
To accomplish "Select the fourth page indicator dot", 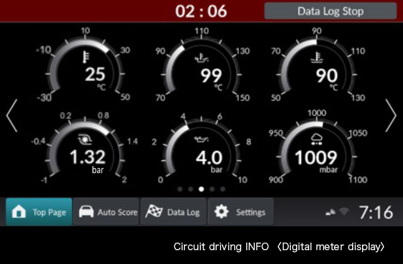I will [x=212, y=189].
